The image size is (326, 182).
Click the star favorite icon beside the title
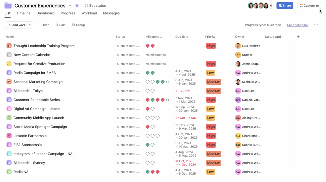point(77,5)
